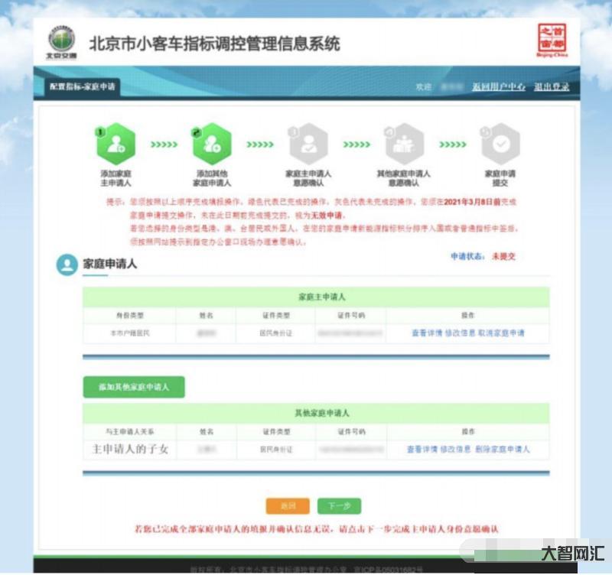This screenshot has height=575, width=612.
Task: Click the gray 家庭申请提交 checkmark step icon
Action: click(500, 144)
